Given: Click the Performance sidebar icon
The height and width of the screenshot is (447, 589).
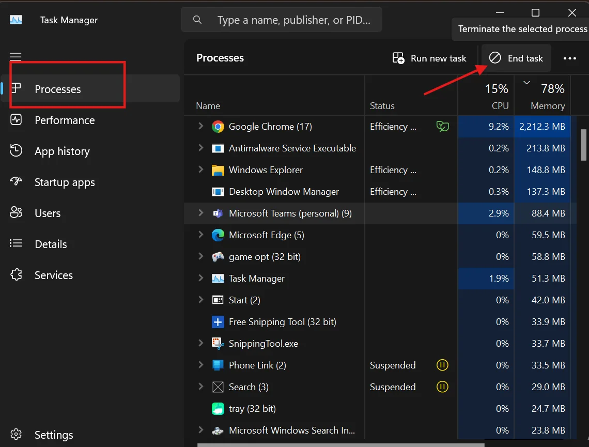Looking at the screenshot, I should [16, 120].
